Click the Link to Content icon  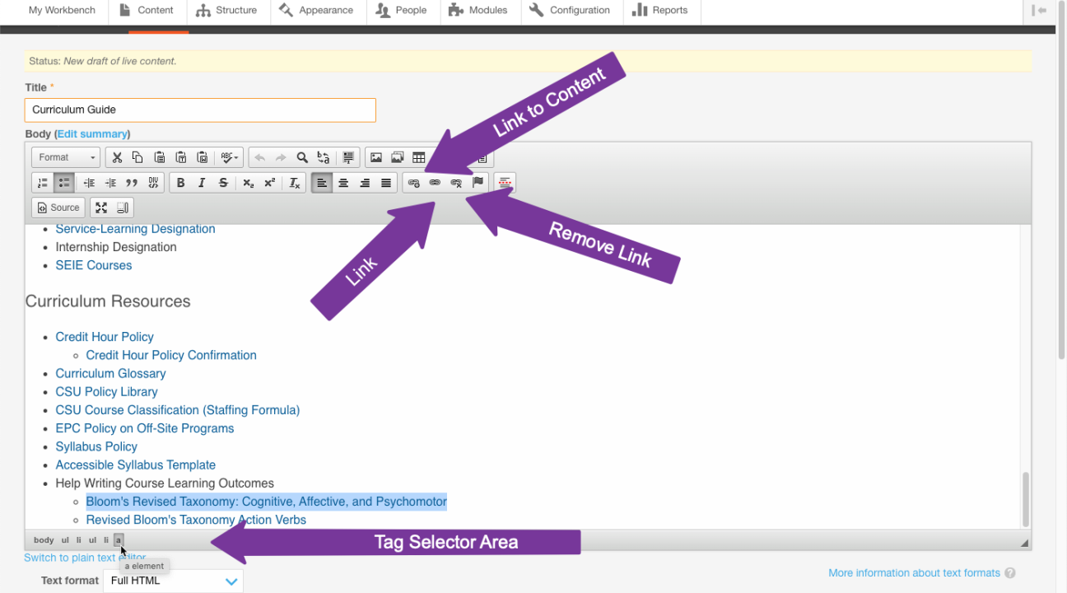point(413,183)
